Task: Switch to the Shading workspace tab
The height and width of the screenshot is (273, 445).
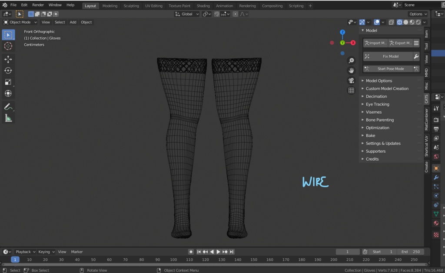Action: [203, 6]
